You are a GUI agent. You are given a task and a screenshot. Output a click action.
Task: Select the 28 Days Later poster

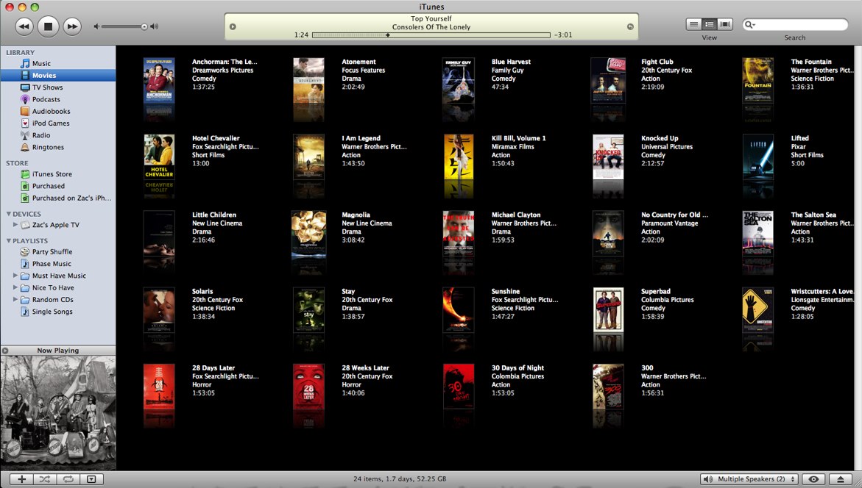point(159,387)
